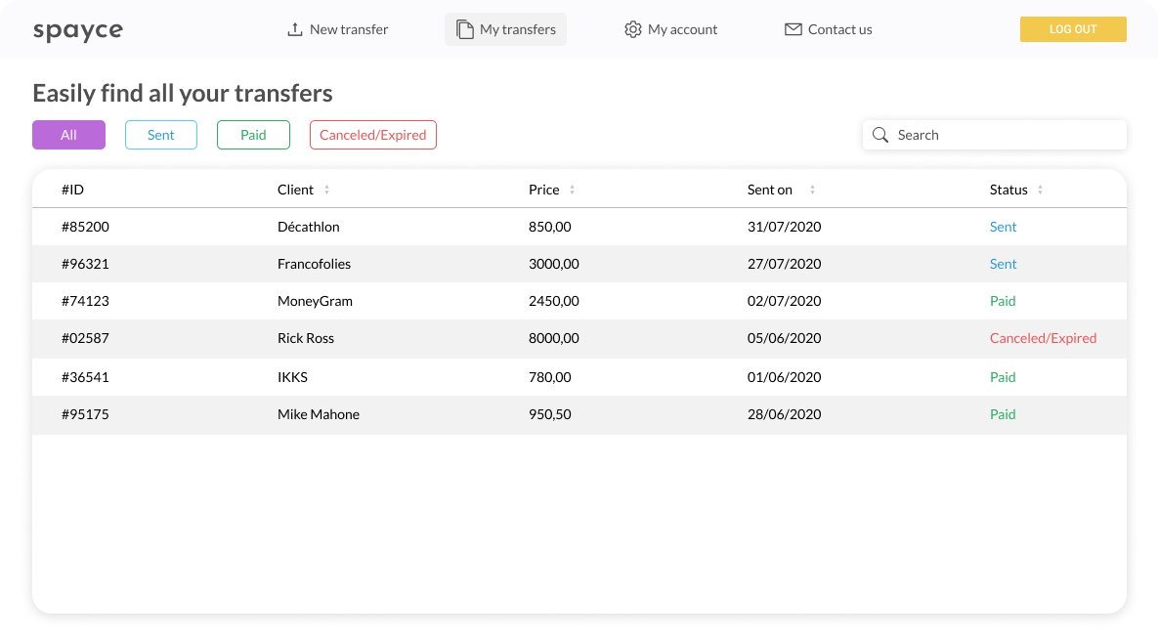Show Canceled/Expired transfers only
1158x639 pixels.
point(373,135)
